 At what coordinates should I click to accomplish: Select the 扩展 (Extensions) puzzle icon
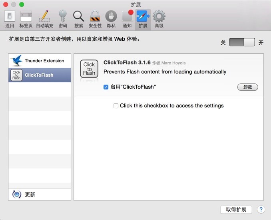pos(143,16)
